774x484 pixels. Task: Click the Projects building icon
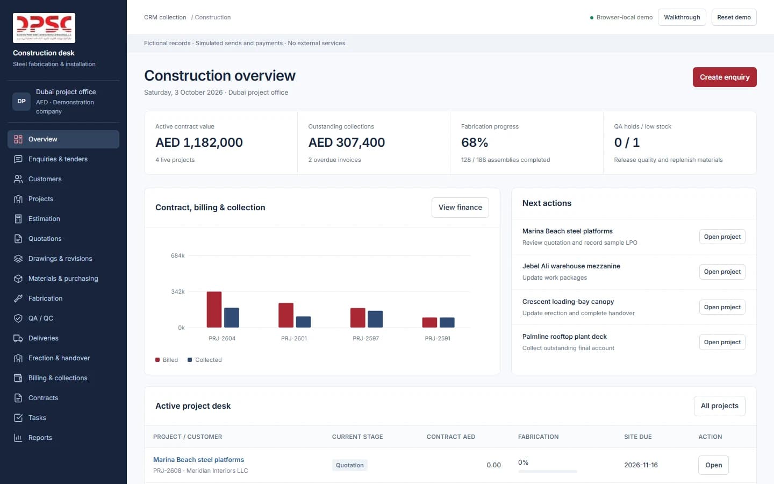(18, 199)
